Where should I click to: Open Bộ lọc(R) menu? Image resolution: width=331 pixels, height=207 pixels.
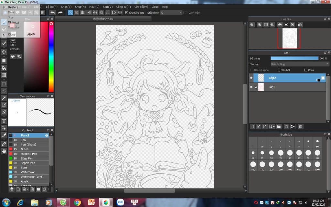(52, 7)
